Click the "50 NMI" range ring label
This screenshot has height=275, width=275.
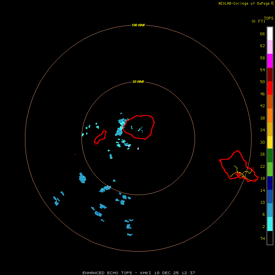[138, 82]
